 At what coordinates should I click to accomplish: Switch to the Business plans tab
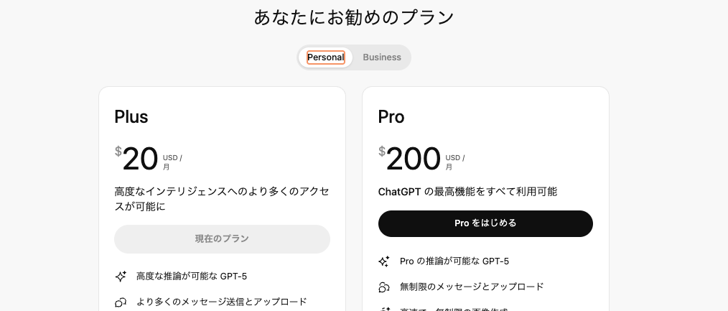tap(382, 57)
